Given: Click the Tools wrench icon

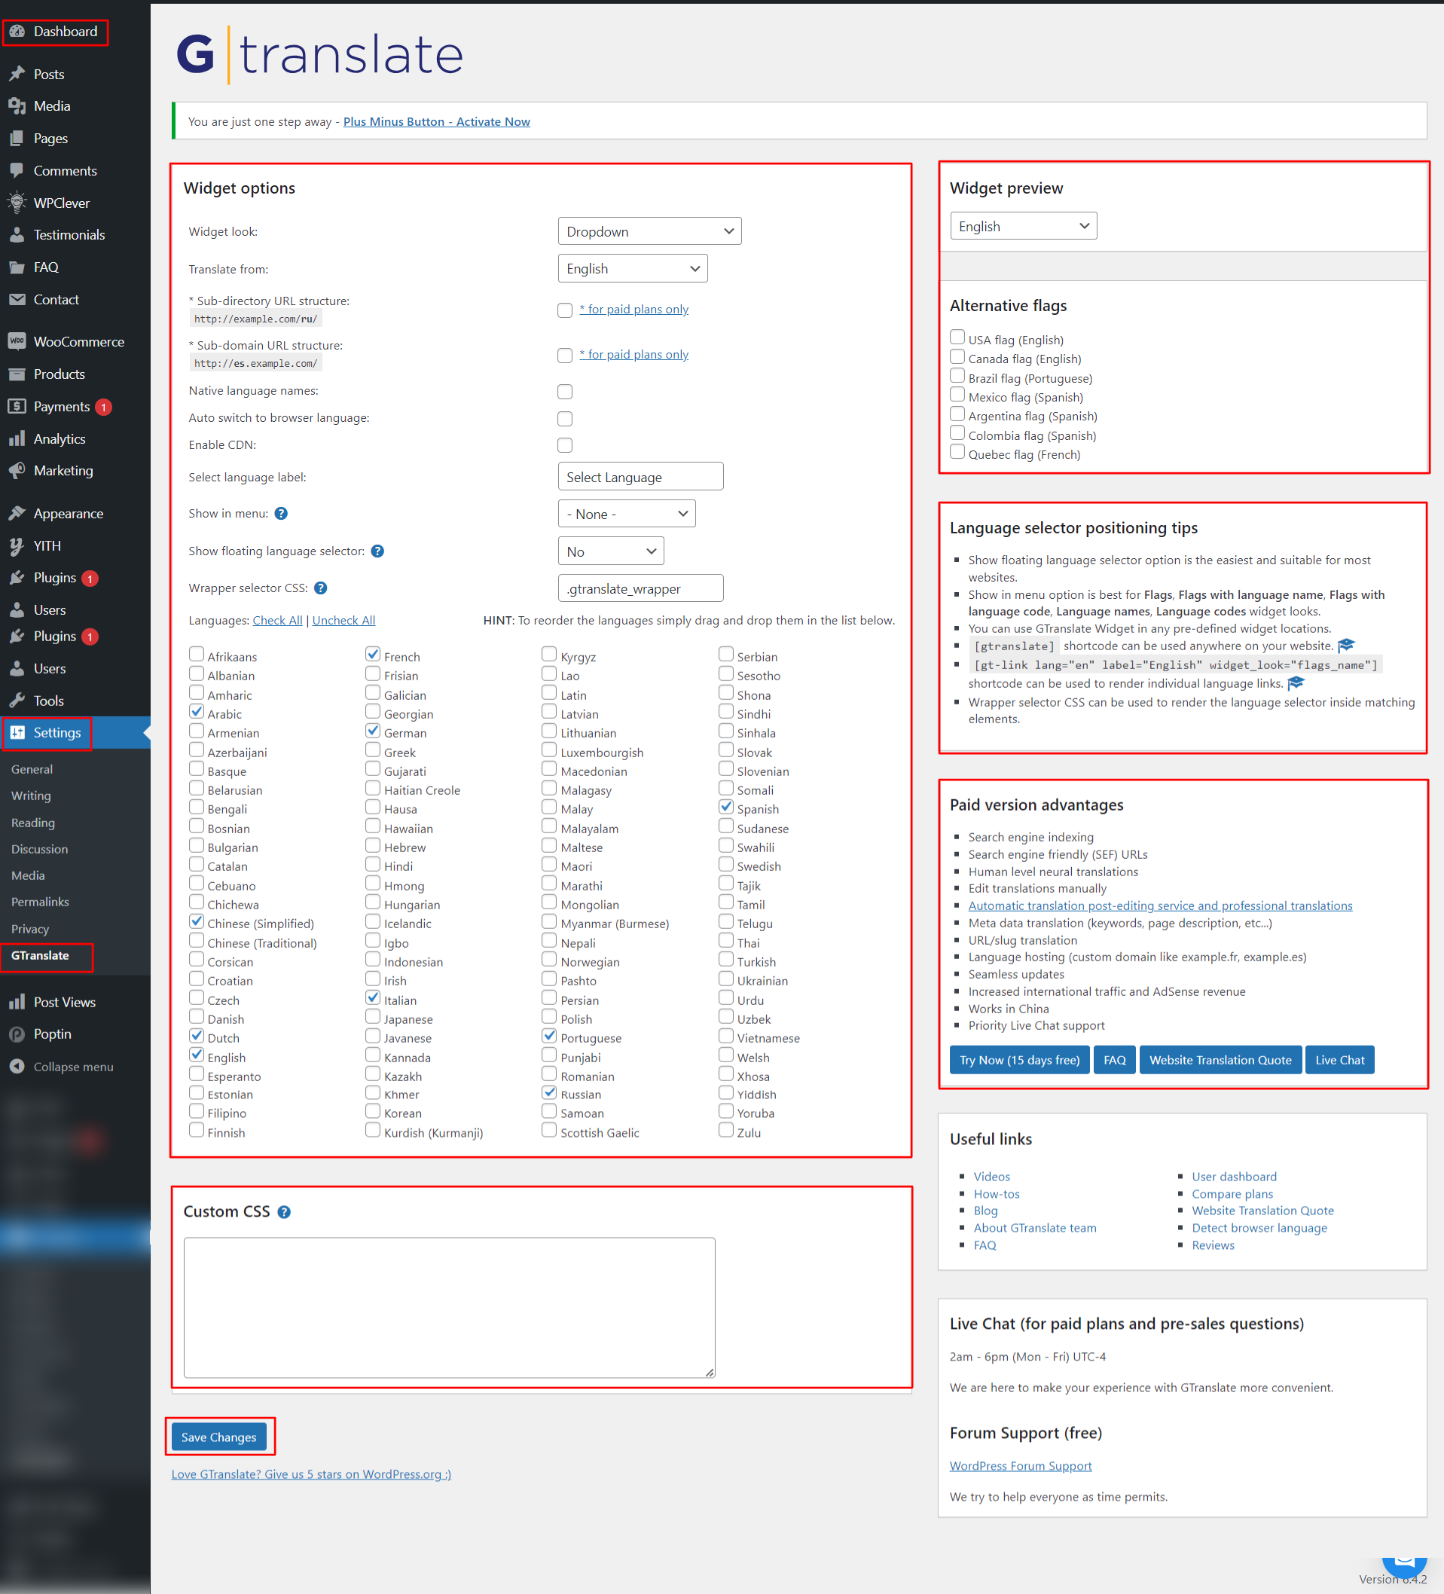Looking at the screenshot, I should tap(17, 701).
